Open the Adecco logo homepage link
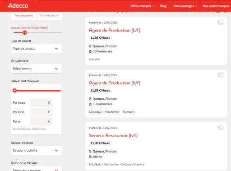Image resolution: width=231 pixels, height=171 pixels. (x=18, y=6)
